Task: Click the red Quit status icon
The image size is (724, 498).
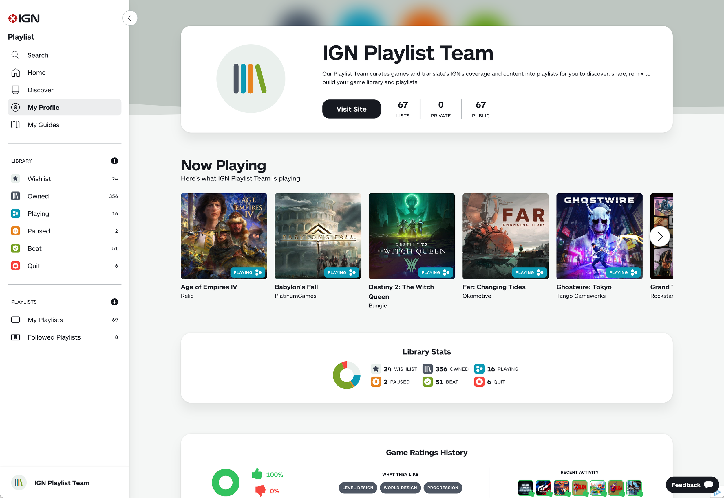Action: tap(15, 266)
